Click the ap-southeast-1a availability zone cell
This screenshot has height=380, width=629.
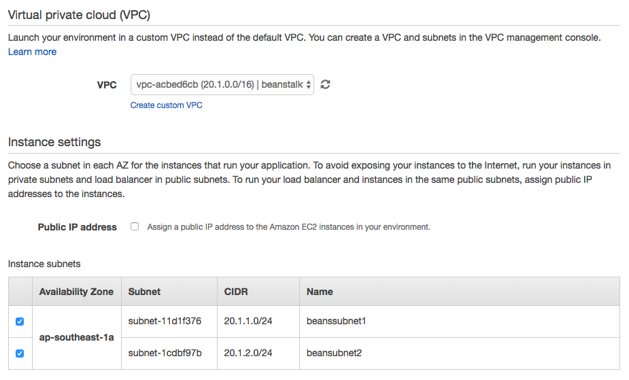76,337
